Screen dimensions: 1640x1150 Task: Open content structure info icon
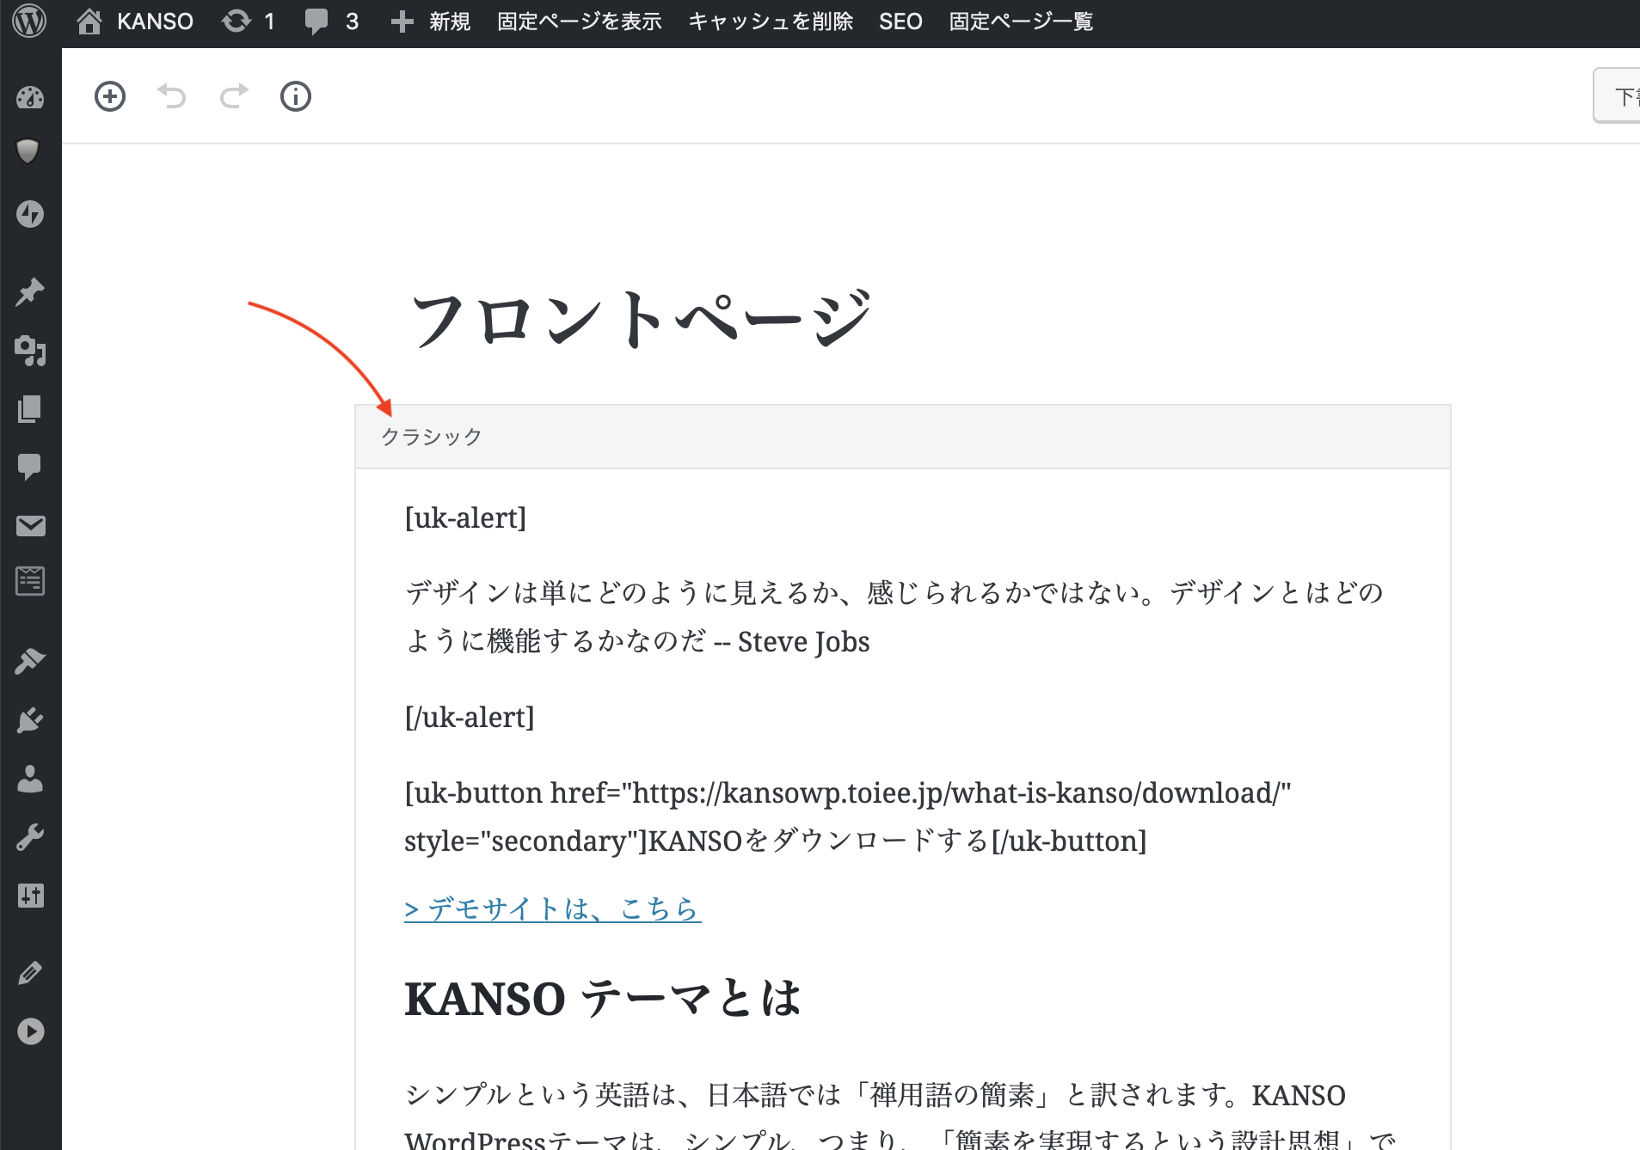pos(296,96)
